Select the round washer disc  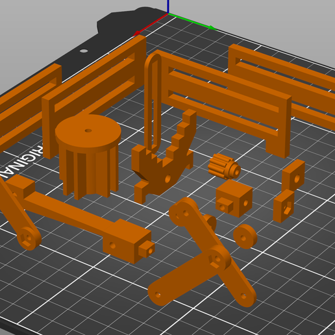tap(245, 236)
